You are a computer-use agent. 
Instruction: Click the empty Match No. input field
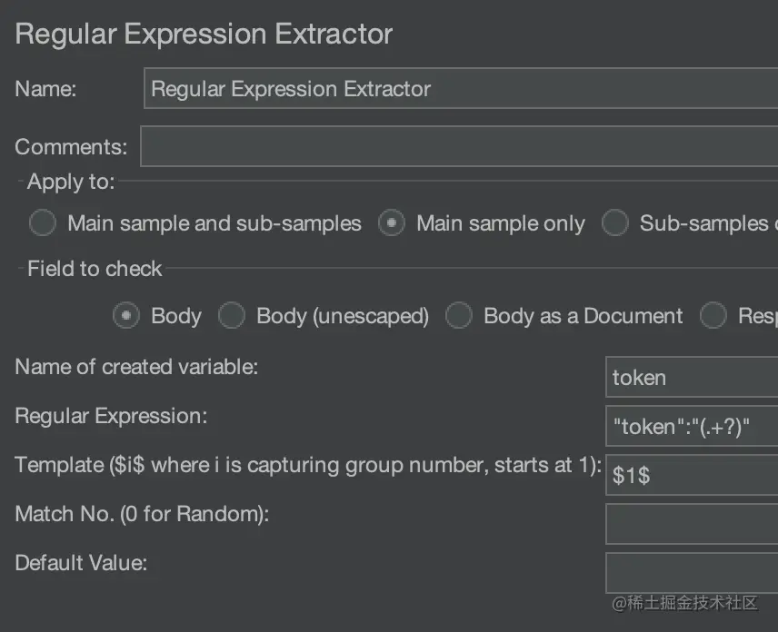coord(691,524)
